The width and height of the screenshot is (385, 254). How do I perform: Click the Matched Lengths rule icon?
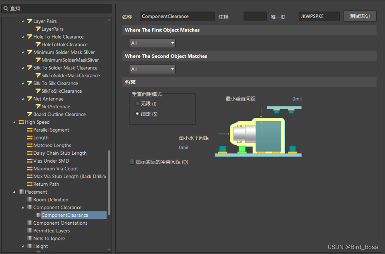pyautogui.click(x=30, y=145)
